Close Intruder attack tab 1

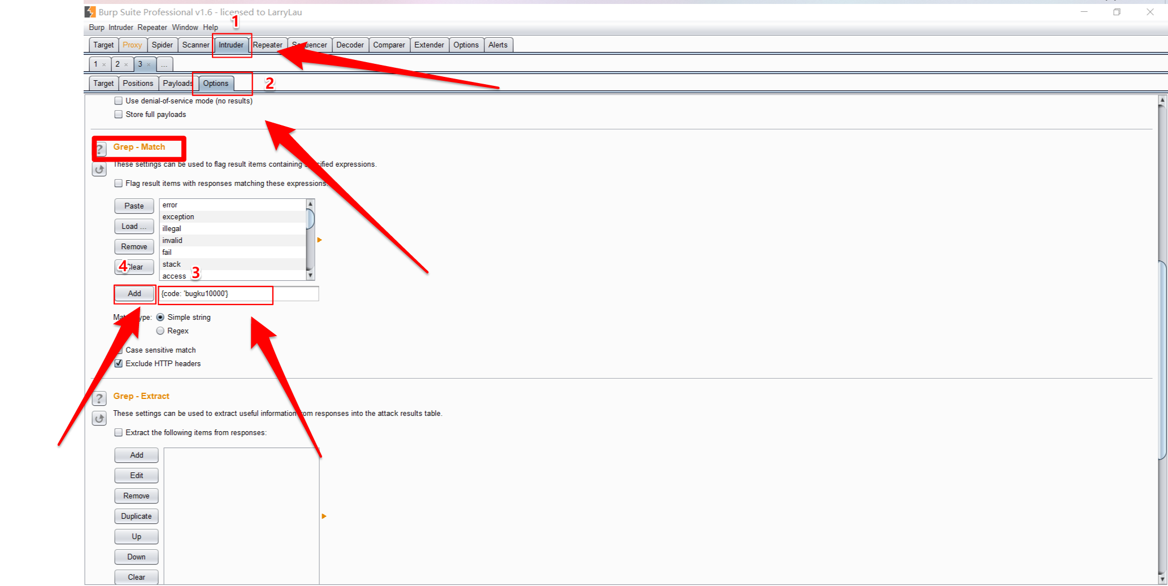tap(104, 65)
